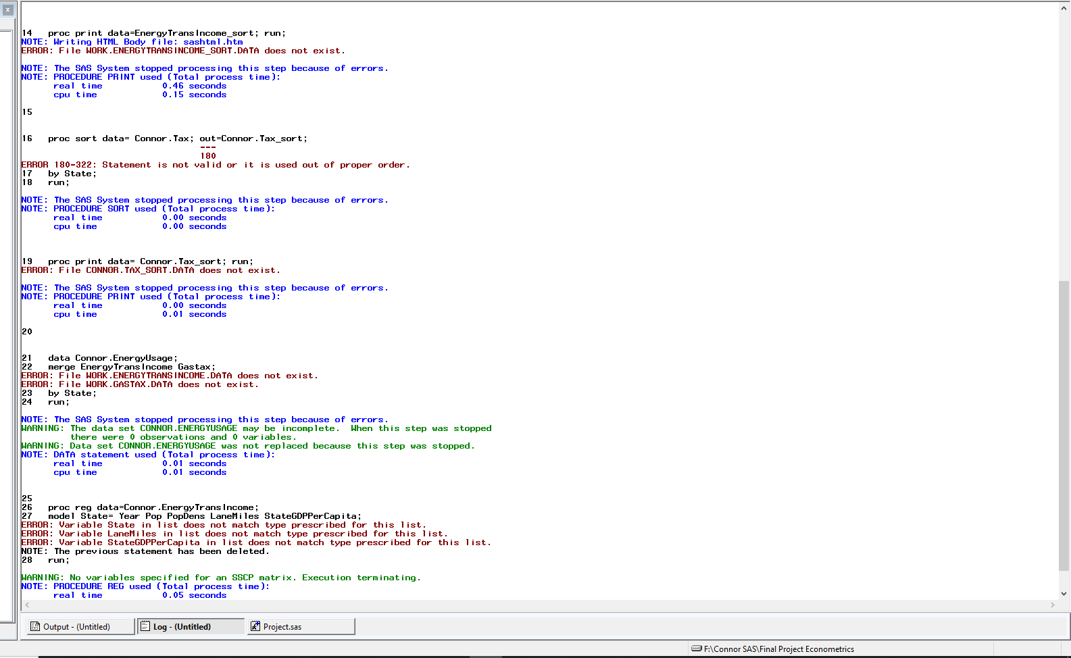Click the CONNOR.TAX_SORT.DATA does not exist error
The image size is (1071, 658).
151,270
